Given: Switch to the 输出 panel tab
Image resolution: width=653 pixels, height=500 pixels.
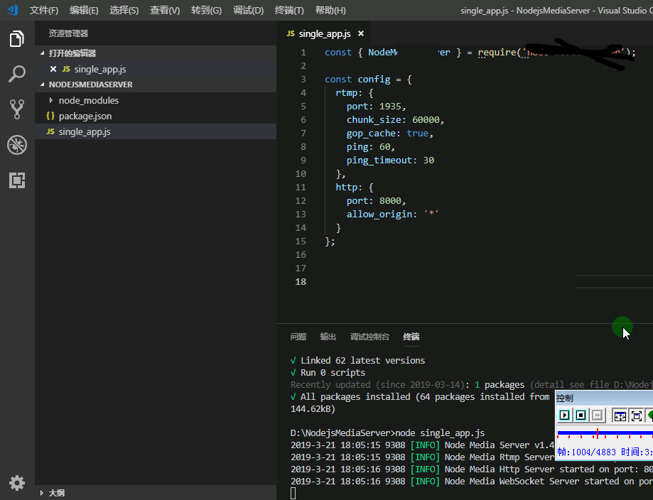Looking at the screenshot, I should point(328,337).
